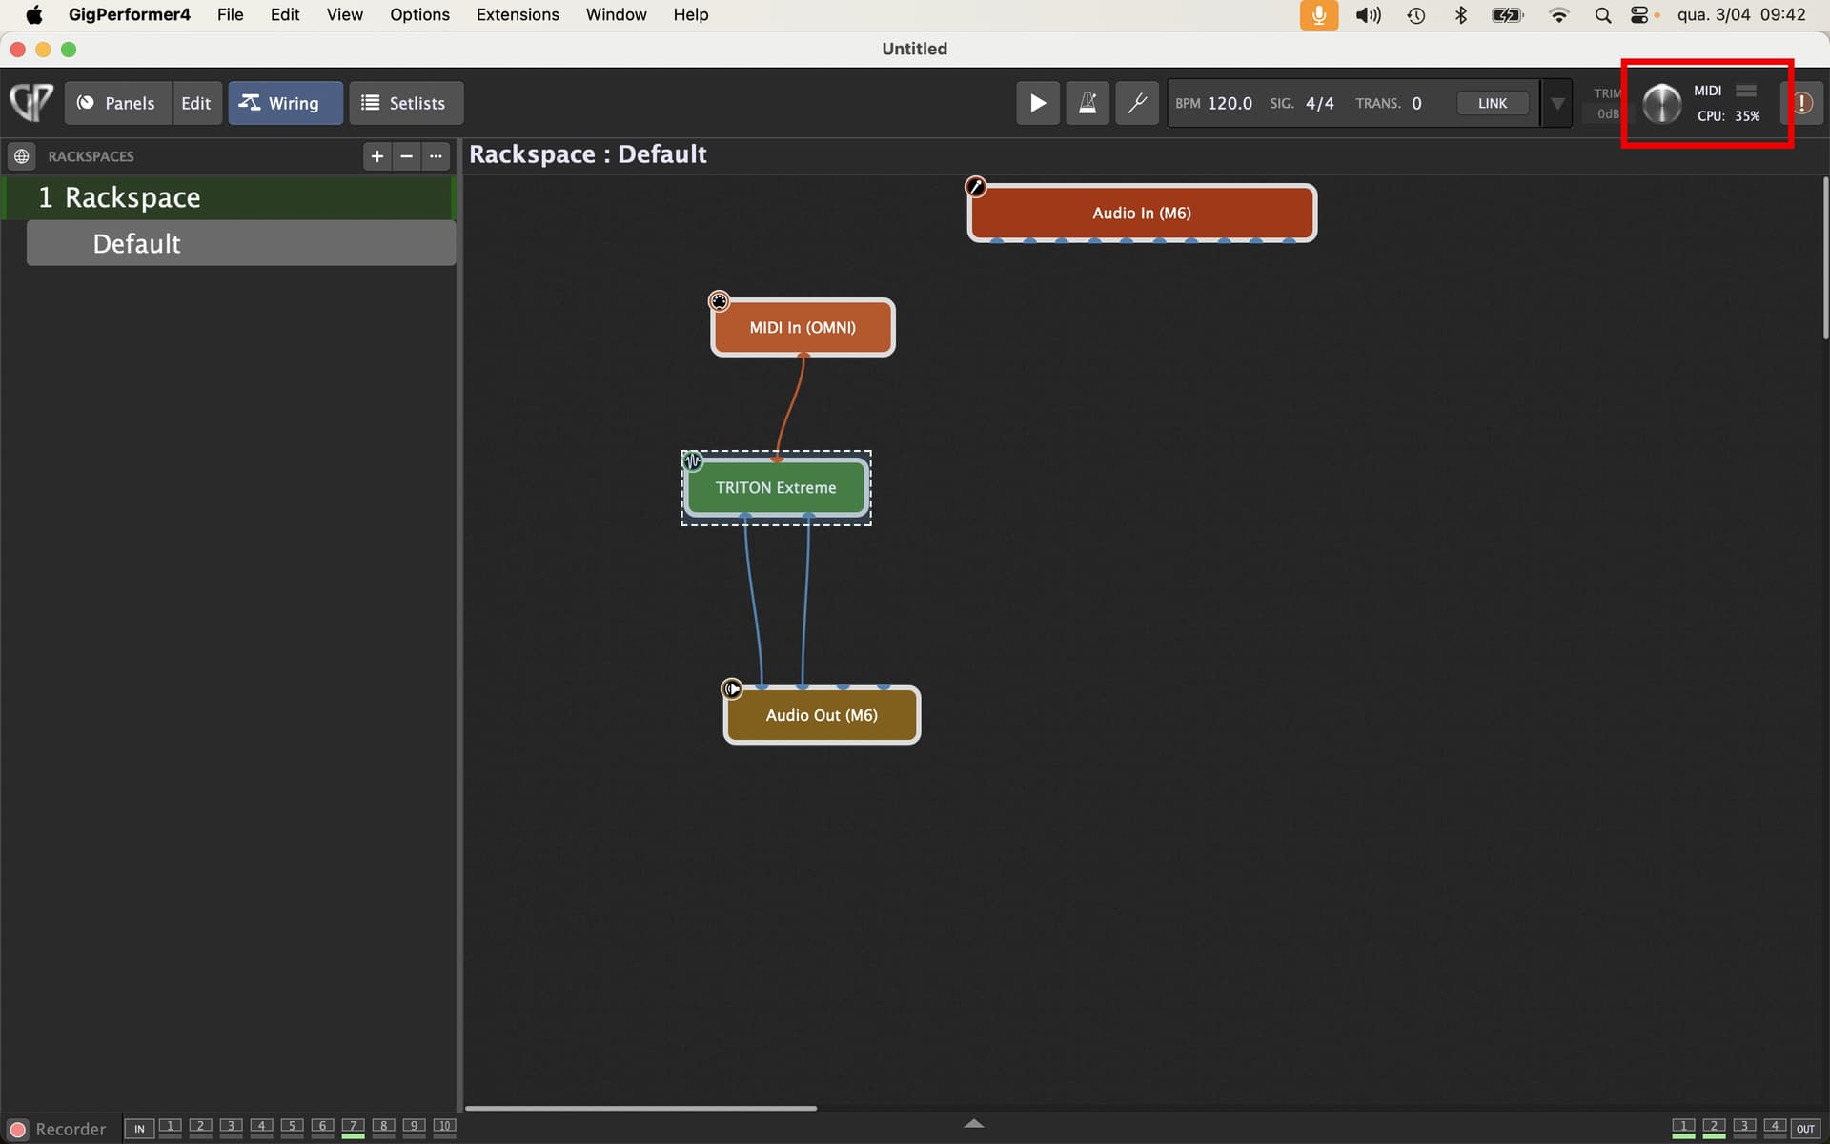Open Bluetooth menu bar icon
1830x1144 pixels.
click(1460, 14)
